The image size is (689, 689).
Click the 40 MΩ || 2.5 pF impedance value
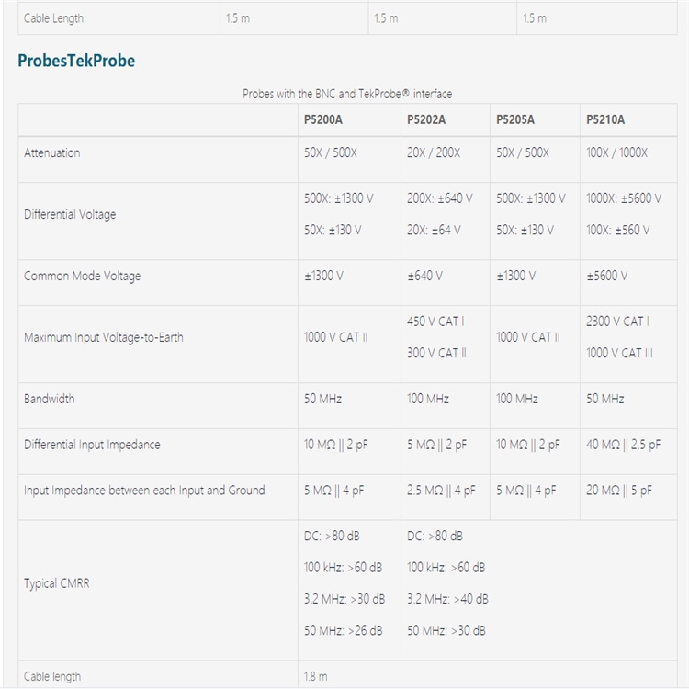623,445
